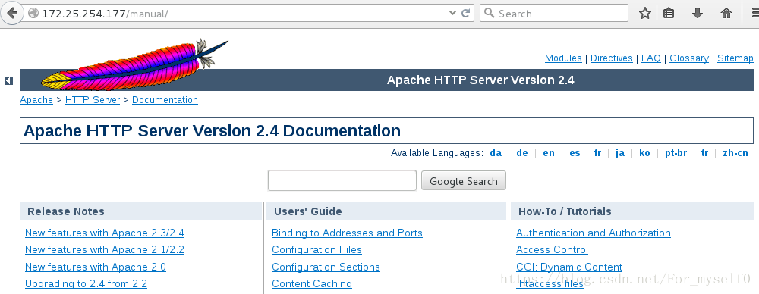
Task: Show bookmarks list icon
Action: coord(669,14)
